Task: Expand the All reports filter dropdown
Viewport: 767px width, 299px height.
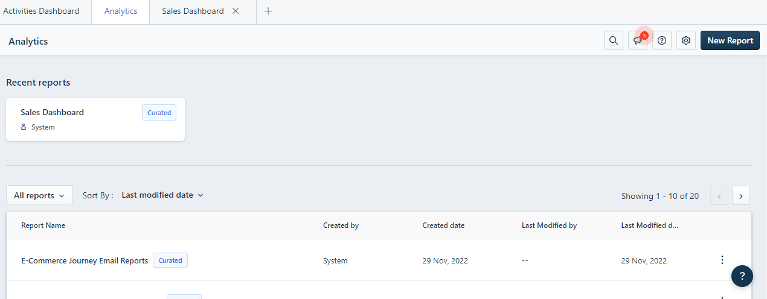Action: pyautogui.click(x=39, y=195)
